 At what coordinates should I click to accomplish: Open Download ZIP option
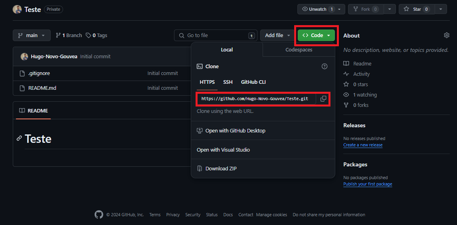tap(221, 169)
